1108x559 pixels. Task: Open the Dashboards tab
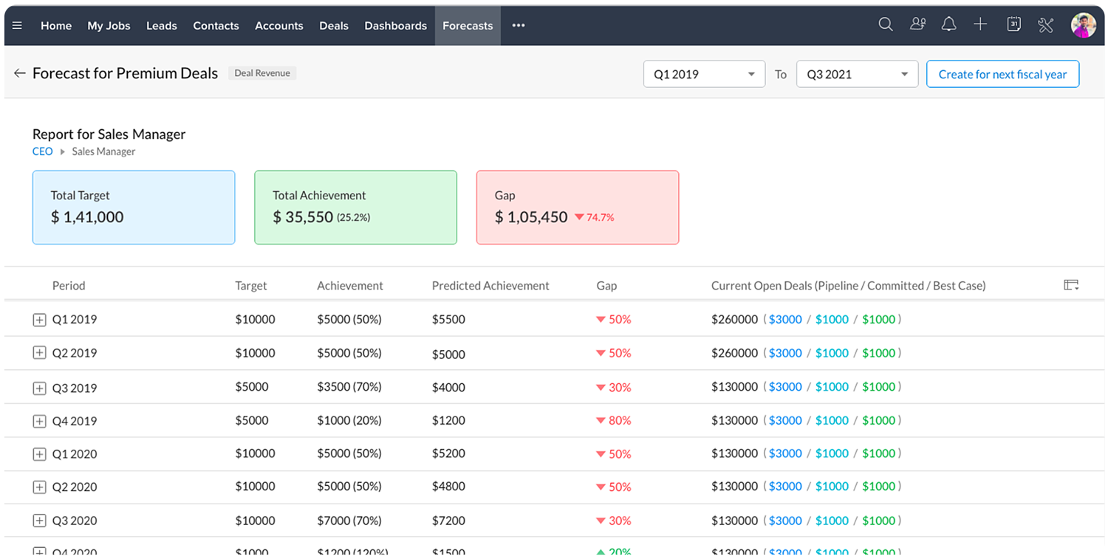coord(396,25)
